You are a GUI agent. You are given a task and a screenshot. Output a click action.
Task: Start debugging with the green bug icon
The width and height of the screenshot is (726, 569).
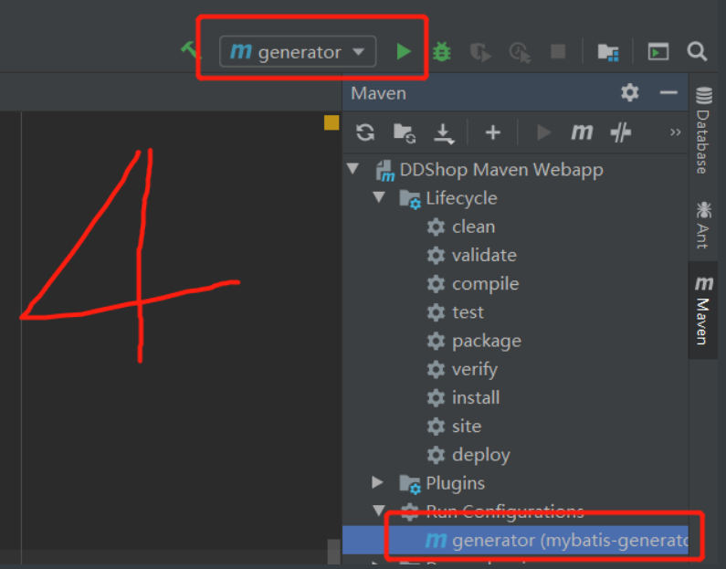tap(442, 51)
